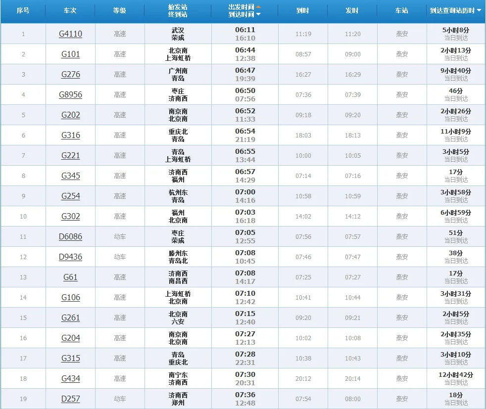Viewport: 486px width, 409px height.
Task: Open train G345 schedule
Action: click(70, 176)
